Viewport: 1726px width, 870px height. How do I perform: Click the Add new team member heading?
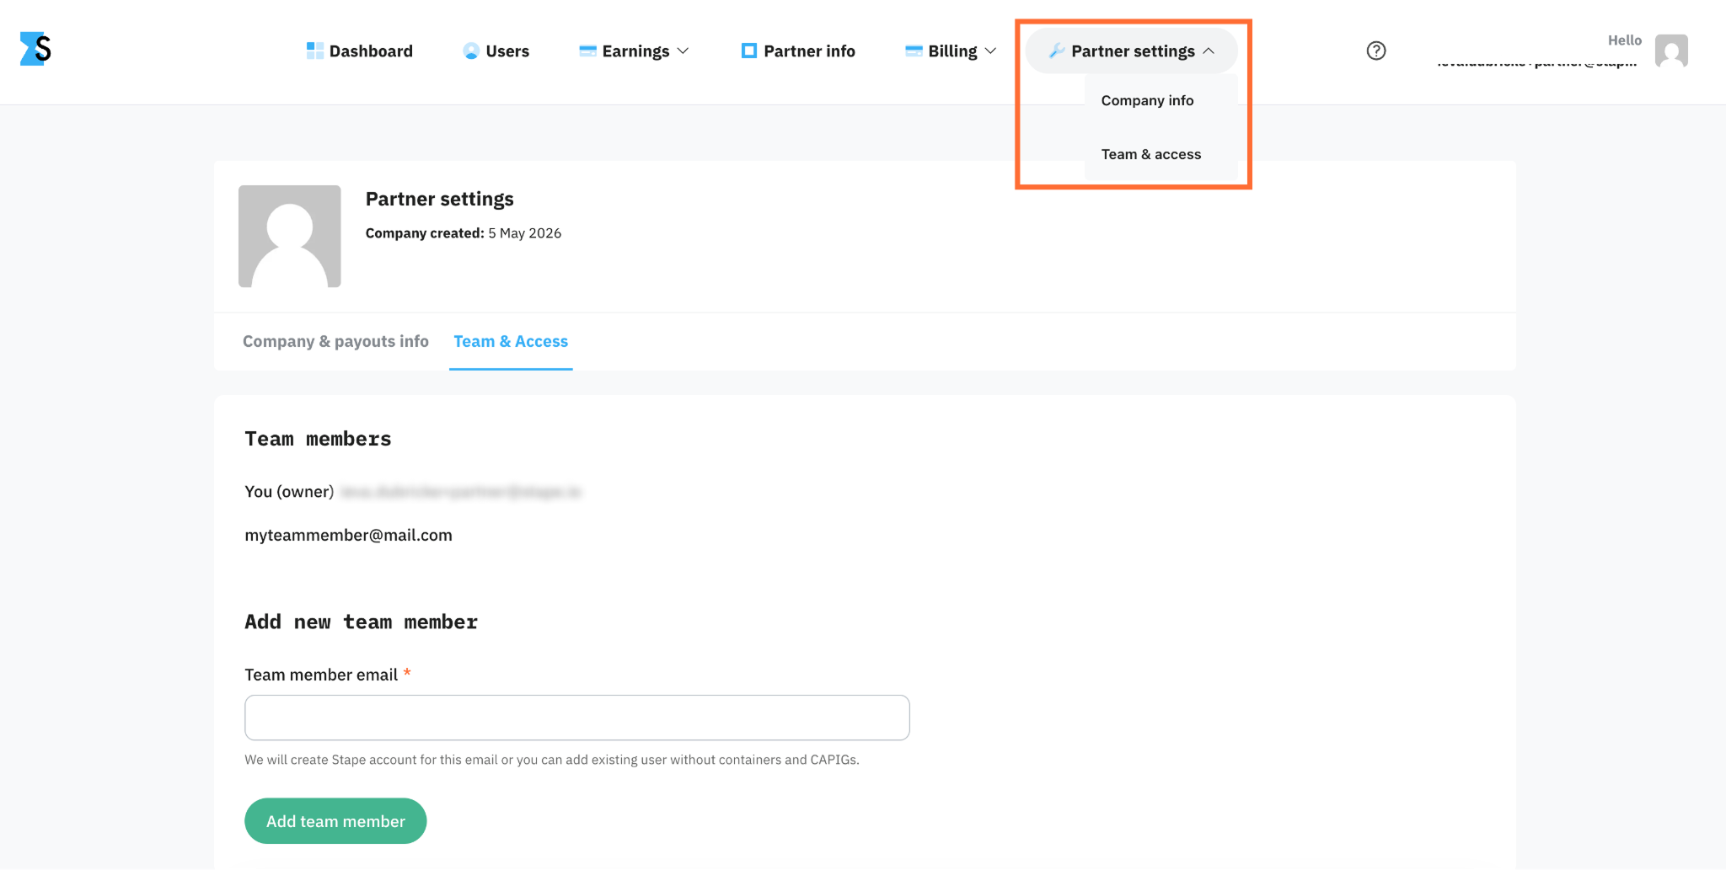(361, 622)
